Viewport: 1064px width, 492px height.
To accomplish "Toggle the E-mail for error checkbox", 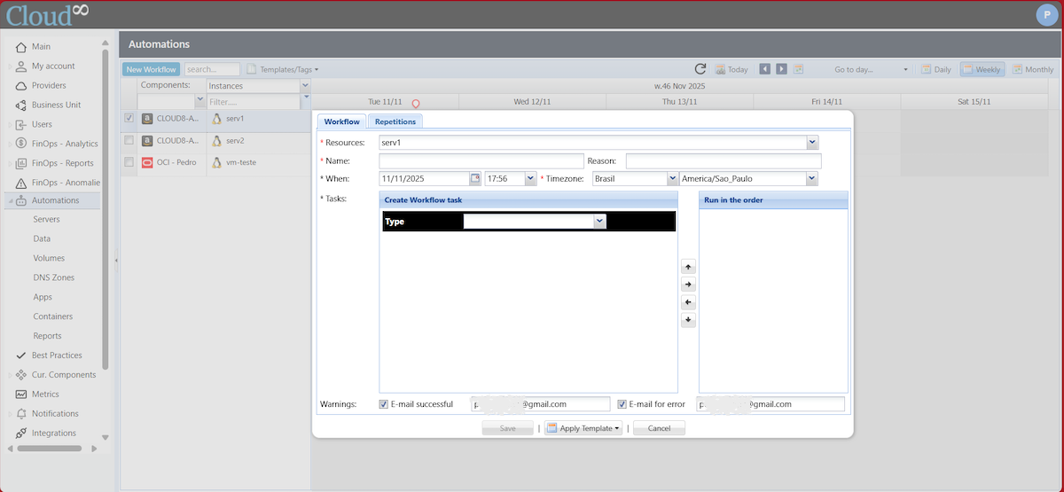I will click(622, 404).
